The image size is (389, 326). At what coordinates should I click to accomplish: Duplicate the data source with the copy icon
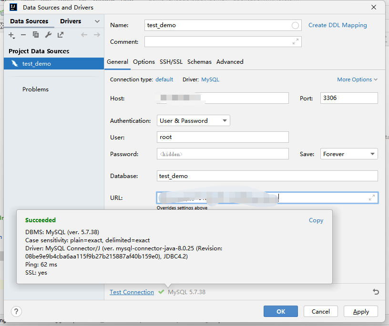(36, 35)
